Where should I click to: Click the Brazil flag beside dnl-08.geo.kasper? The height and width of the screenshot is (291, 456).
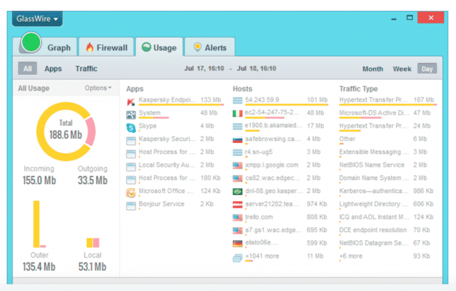click(x=238, y=192)
